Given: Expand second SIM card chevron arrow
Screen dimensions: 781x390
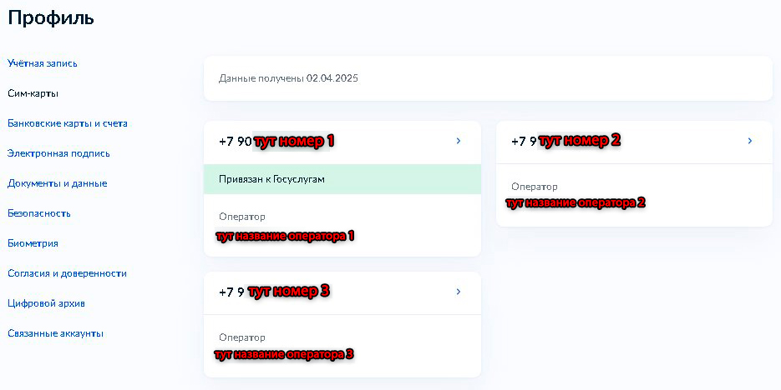Looking at the screenshot, I should [x=750, y=141].
